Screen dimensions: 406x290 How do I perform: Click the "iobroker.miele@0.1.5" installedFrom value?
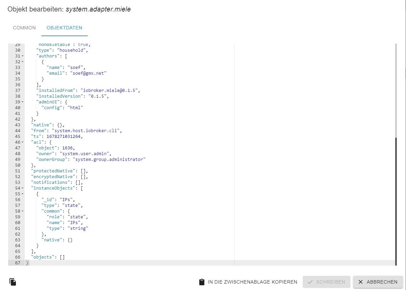coord(109,91)
